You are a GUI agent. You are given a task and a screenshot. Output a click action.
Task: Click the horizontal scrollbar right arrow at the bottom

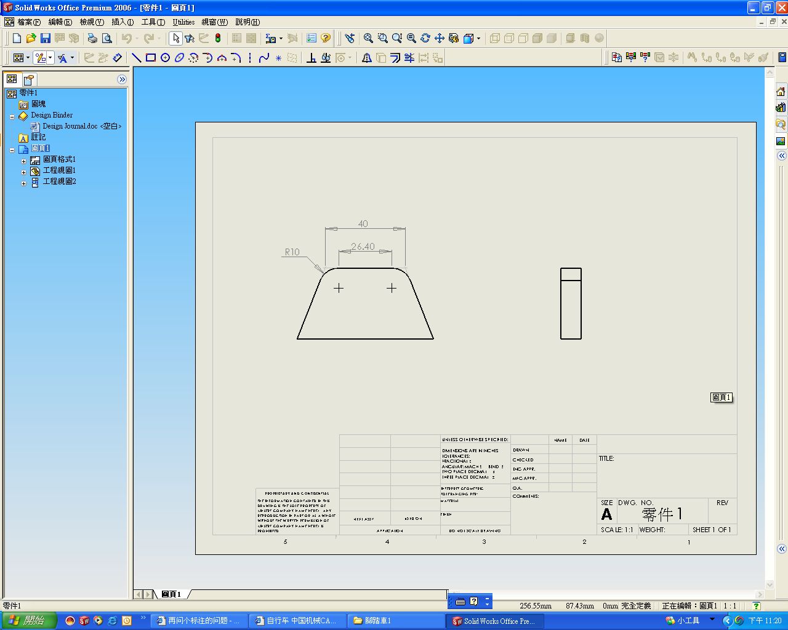[x=759, y=594]
